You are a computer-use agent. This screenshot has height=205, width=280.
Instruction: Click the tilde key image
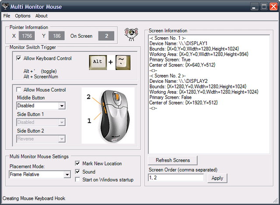[123, 62]
